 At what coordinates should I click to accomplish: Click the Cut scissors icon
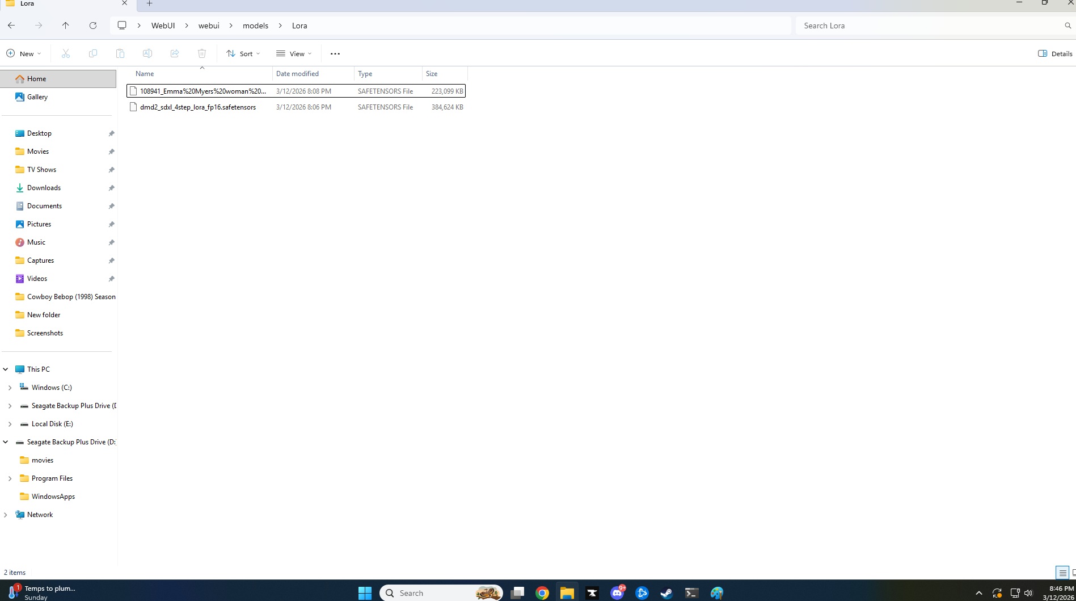[x=66, y=53]
